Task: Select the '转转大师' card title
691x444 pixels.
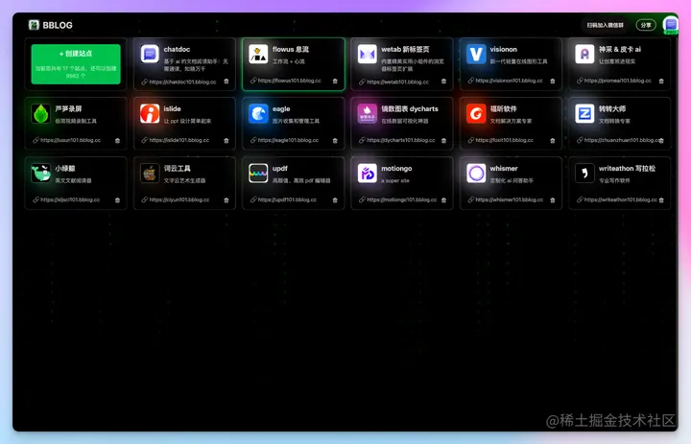Action: click(612, 108)
